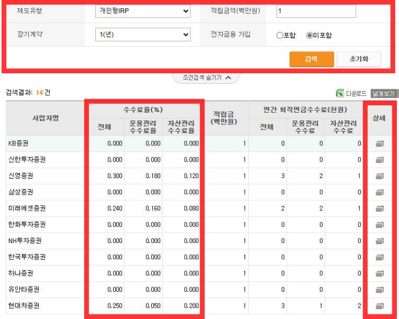Click the 삼성증권 provider name
The width and height of the screenshot is (399, 319).
(21, 192)
